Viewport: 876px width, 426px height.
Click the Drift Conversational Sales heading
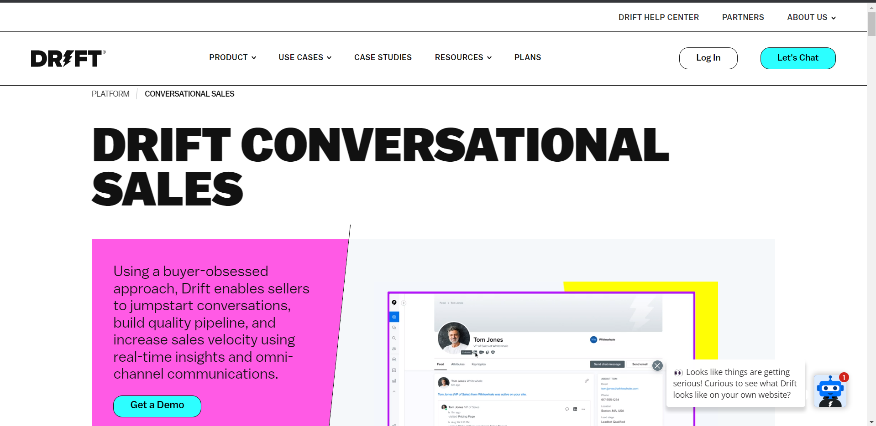coord(380,166)
